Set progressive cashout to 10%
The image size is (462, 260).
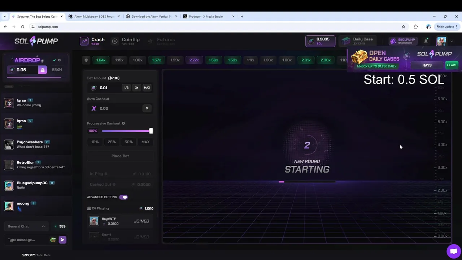[95, 142]
